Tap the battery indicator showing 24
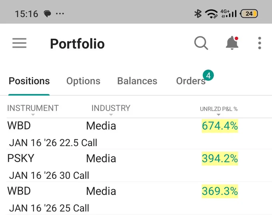Image resolution: width=272 pixels, height=216 pixels. point(249,14)
